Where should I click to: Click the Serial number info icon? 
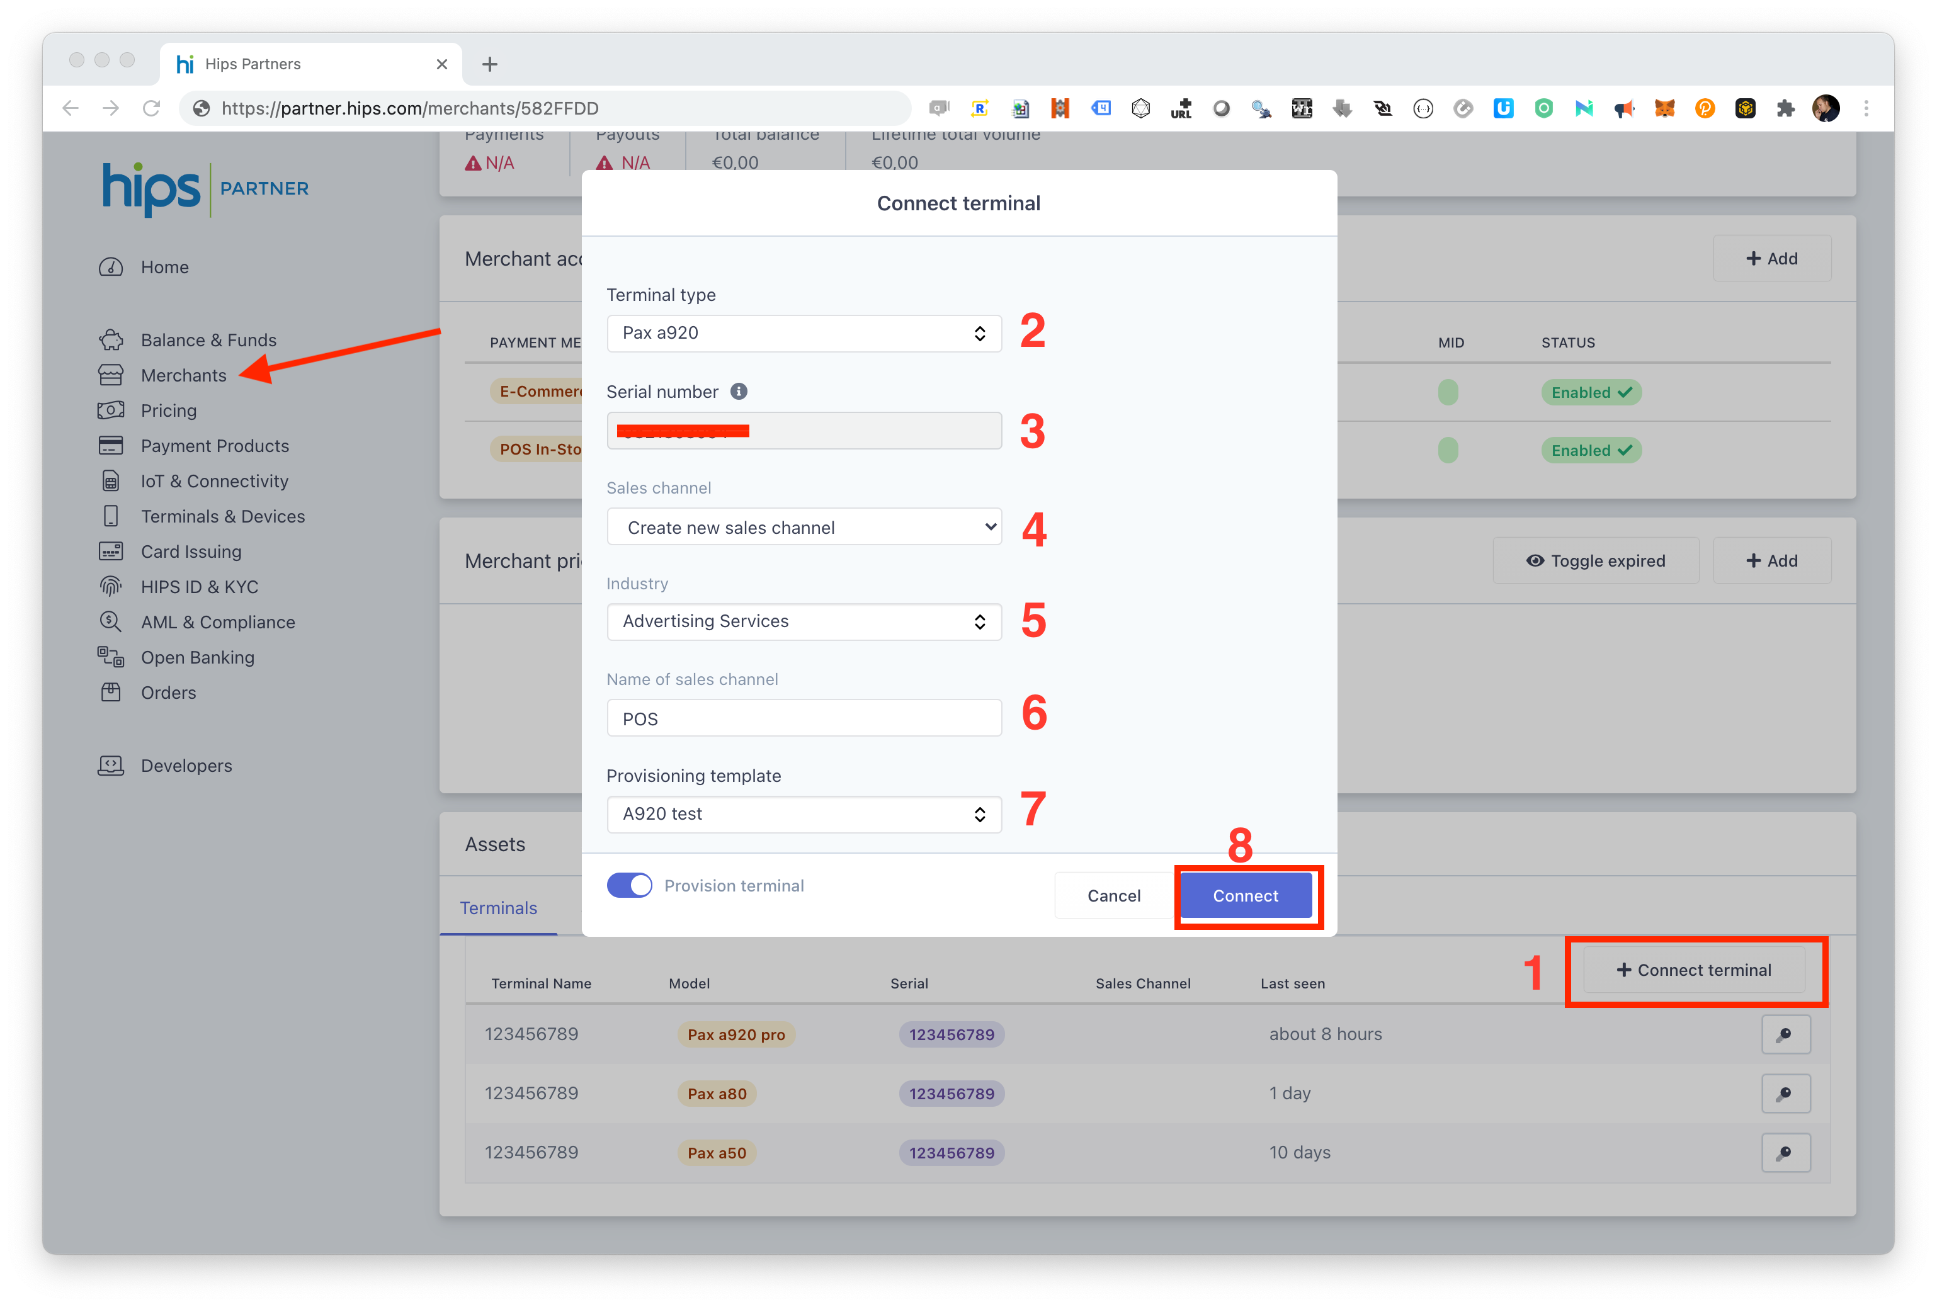coord(739,392)
